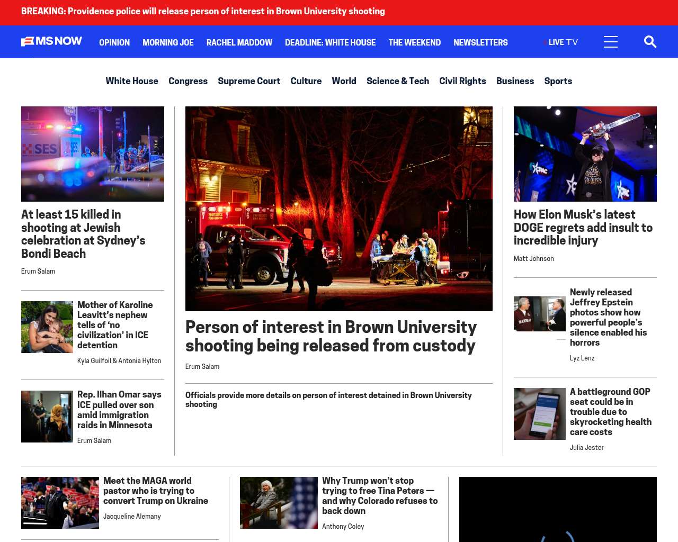678x542 pixels.
Task: Watch Live TV in header
Action: 562,42
